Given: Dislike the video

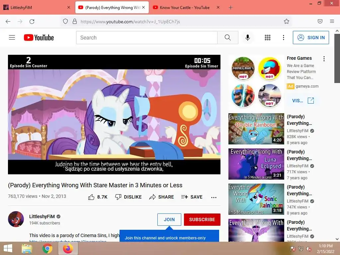Looking at the screenshot, I should (128, 197).
